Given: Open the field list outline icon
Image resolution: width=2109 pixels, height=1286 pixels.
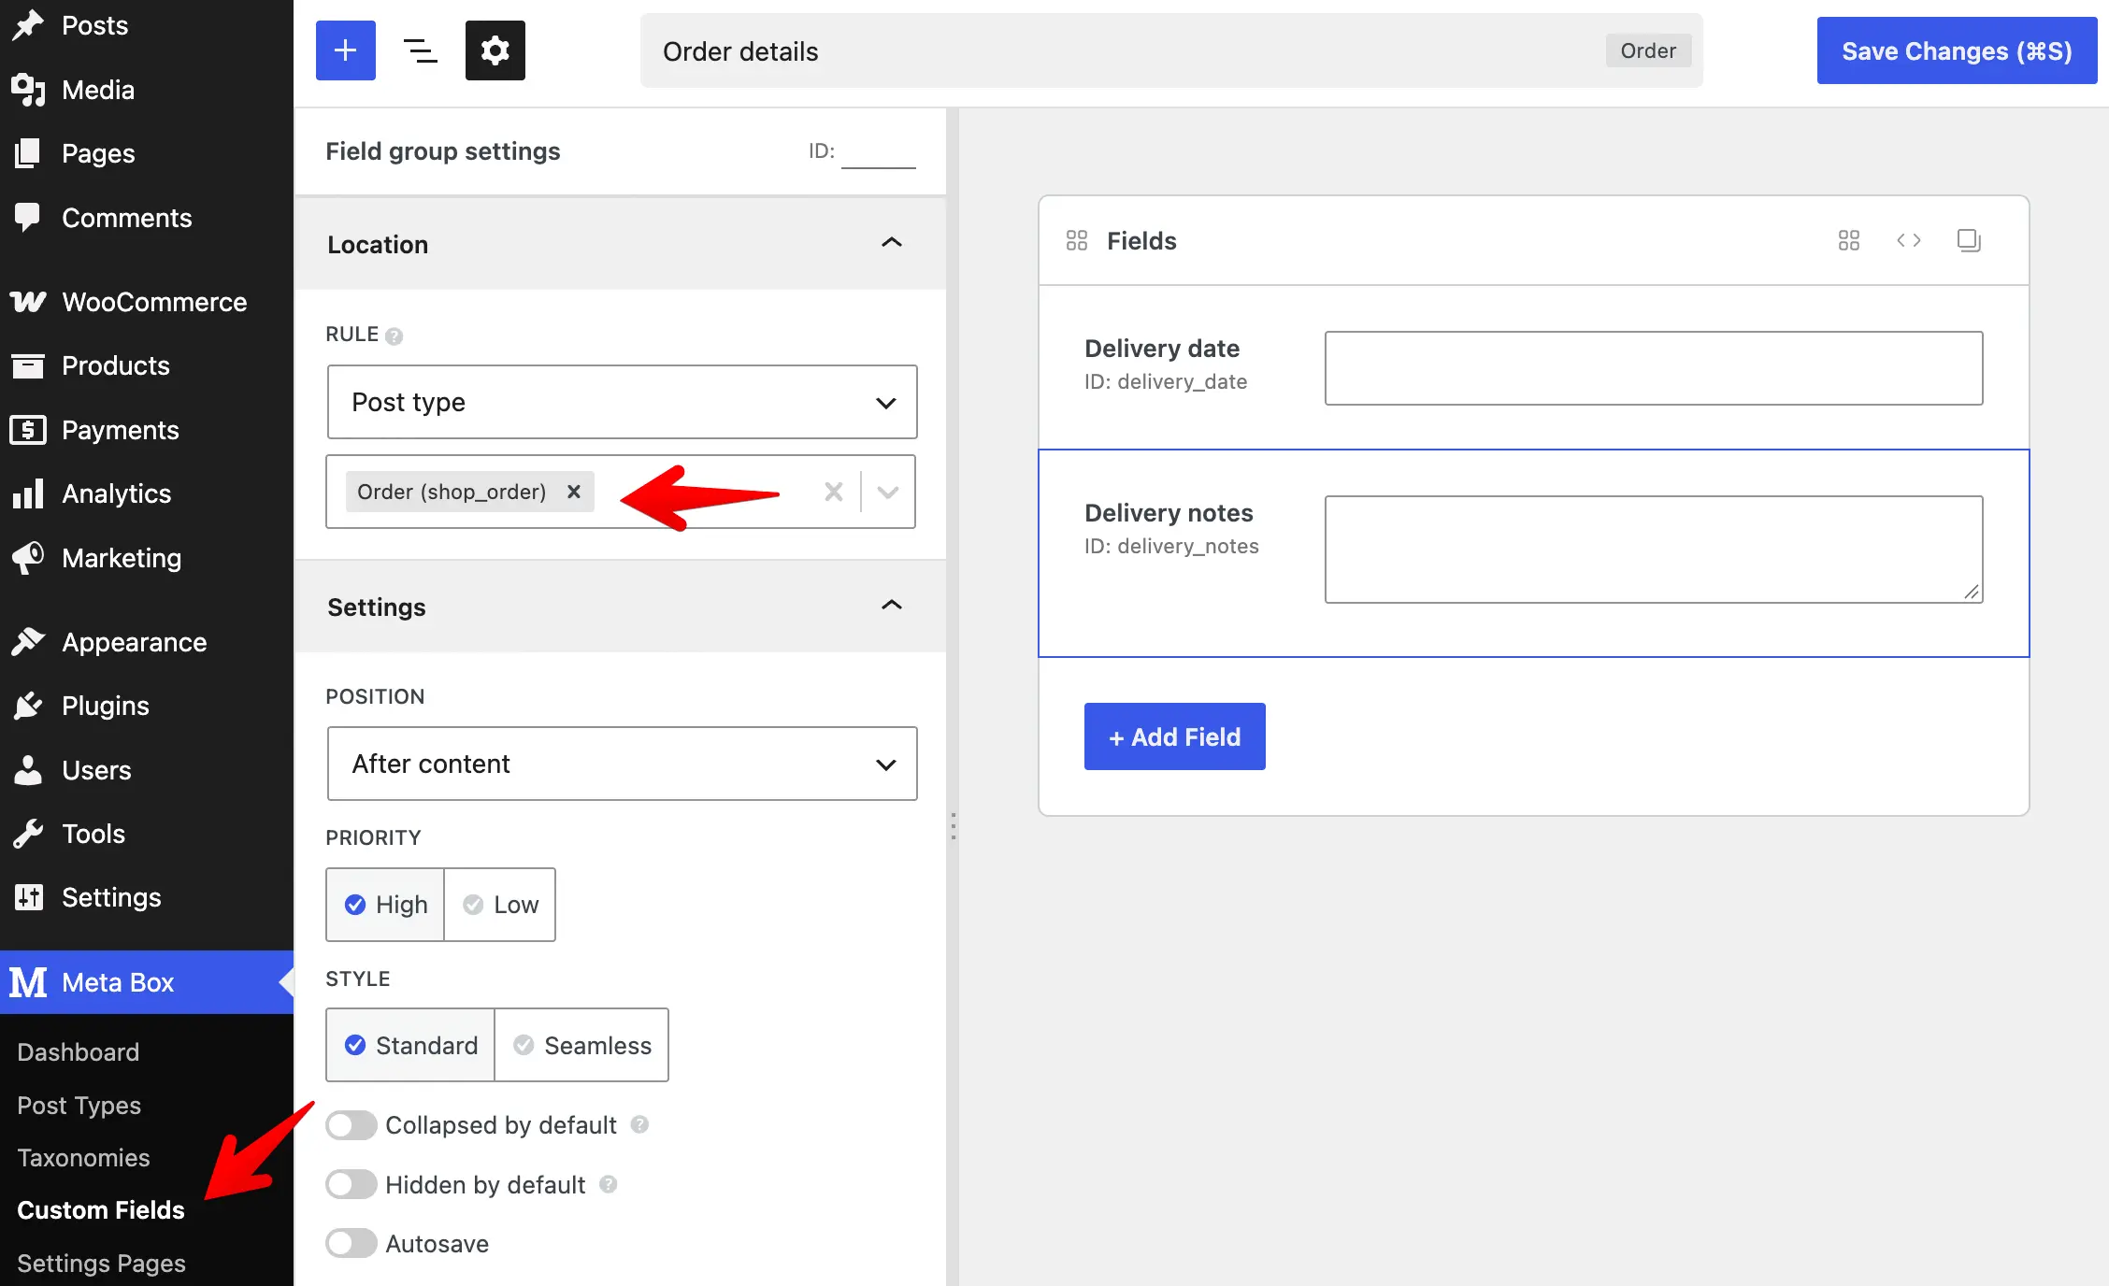Looking at the screenshot, I should [x=421, y=50].
